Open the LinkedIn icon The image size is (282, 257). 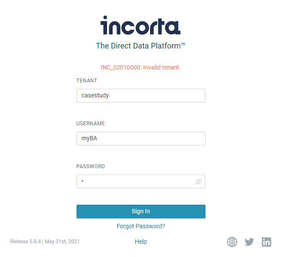(267, 242)
